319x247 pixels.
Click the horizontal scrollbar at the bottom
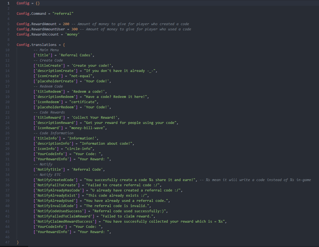(x=14, y=246)
